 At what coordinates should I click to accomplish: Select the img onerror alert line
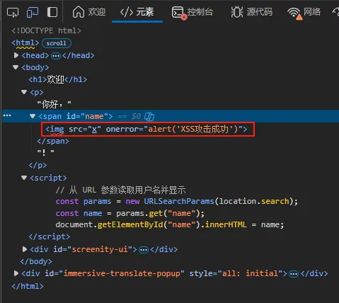(146, 129)
